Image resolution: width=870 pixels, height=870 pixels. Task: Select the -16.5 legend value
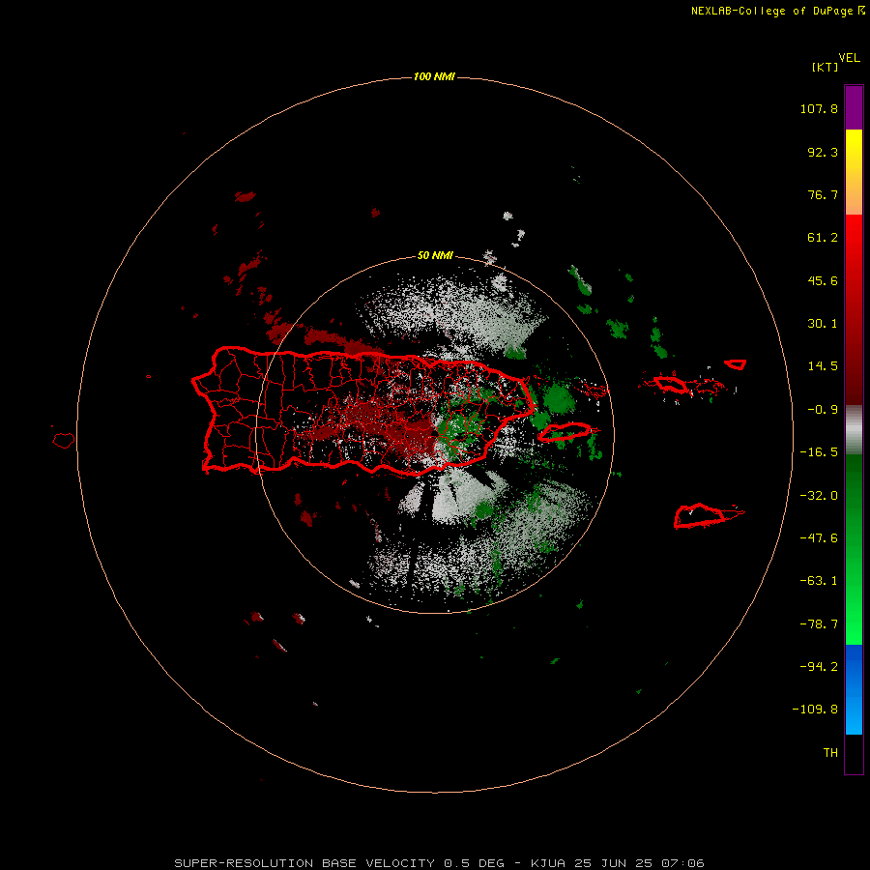pyautogui.click(x=819, y=452)
